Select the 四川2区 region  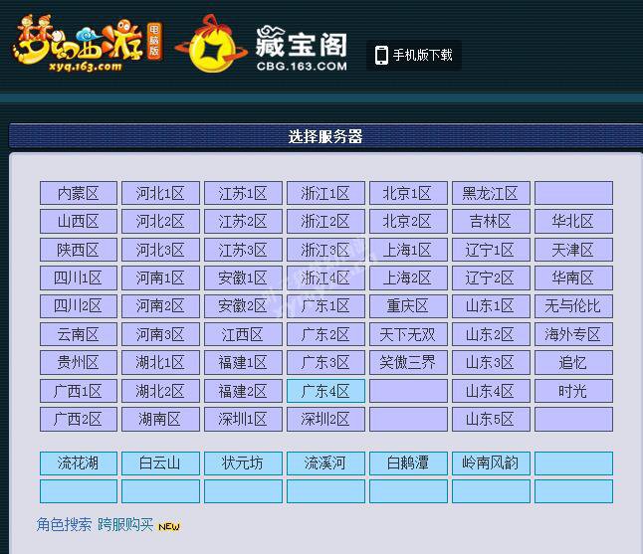coord(79,306)
